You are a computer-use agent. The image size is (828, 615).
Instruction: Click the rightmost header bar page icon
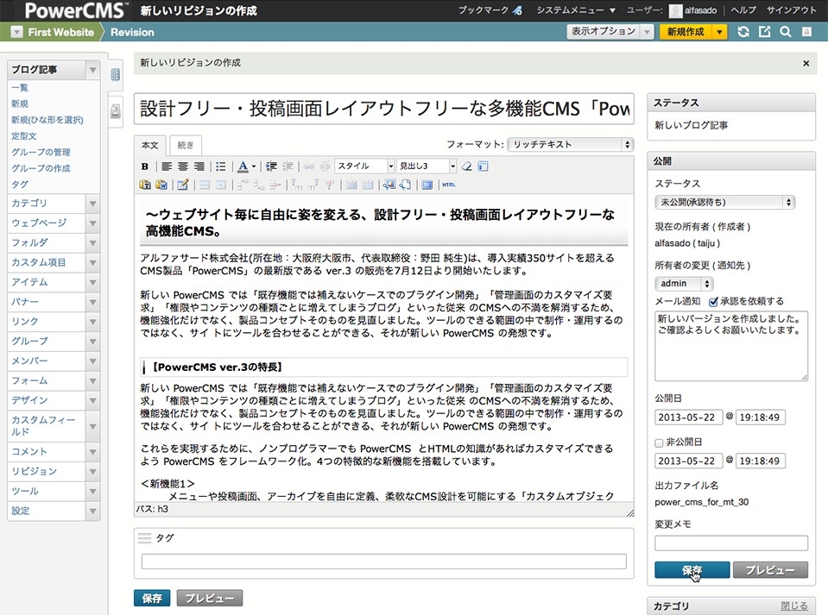(x=806, y=32)
